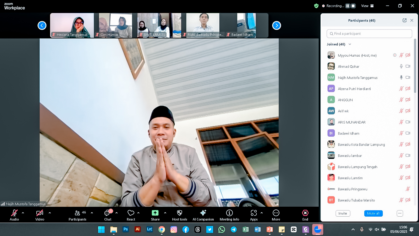
Task: Ask ANGGUN to unmute
Action: point(401,100)
